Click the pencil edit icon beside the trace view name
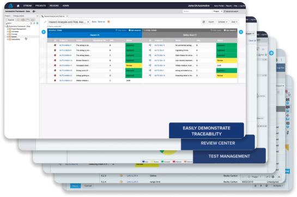The width and height of the screenshot is (297, 197). (x=45, y=22)
